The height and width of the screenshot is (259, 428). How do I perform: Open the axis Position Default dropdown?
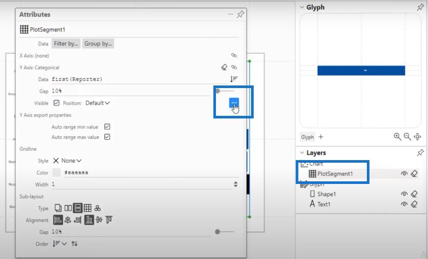point(98,103)
